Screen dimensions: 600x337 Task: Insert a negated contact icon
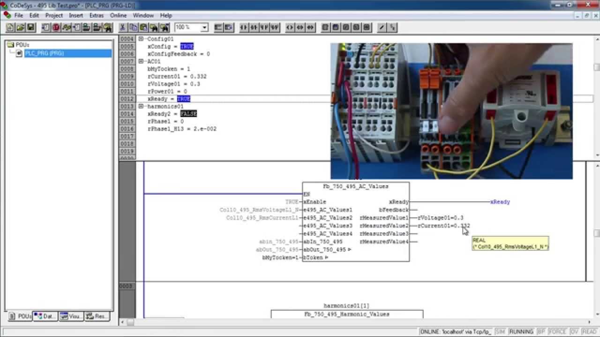(254, 28)
